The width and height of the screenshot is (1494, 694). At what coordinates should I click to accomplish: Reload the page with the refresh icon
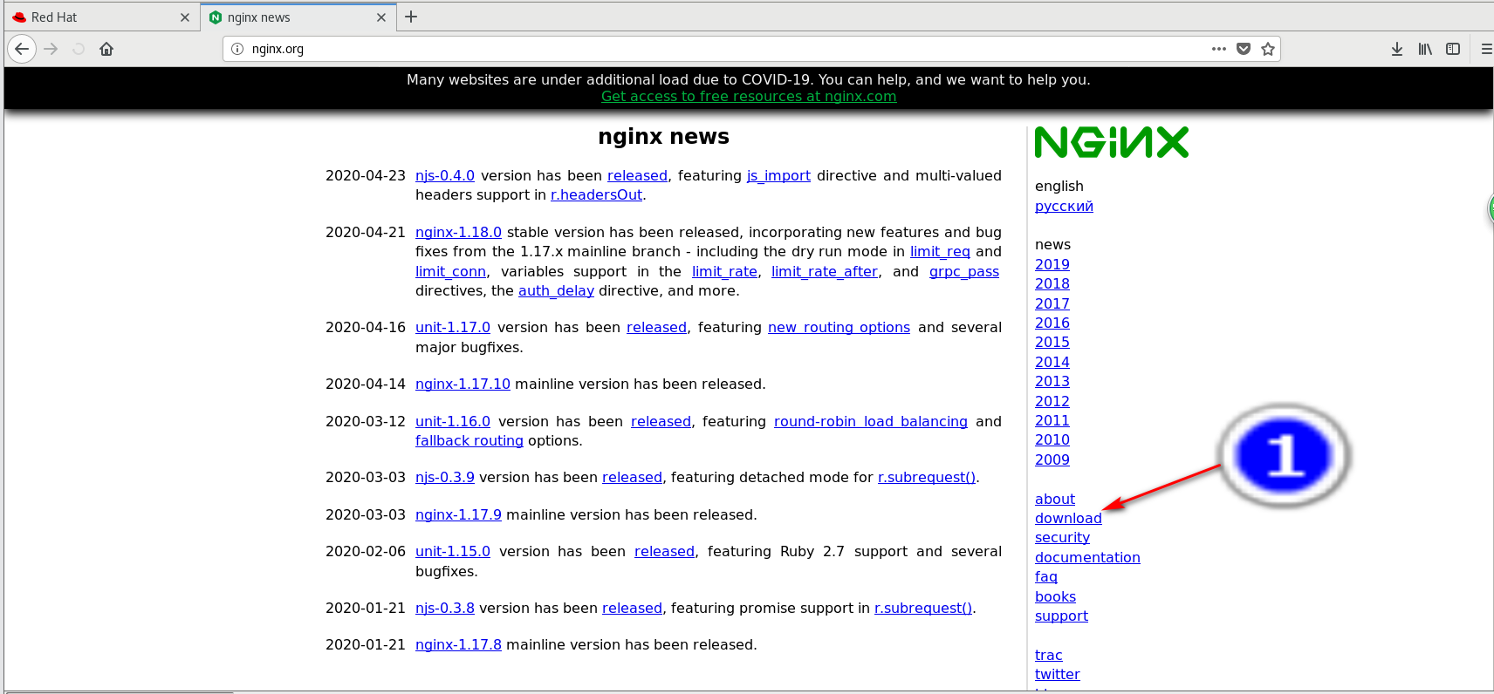pyautogui.click(x=79, y=49)
